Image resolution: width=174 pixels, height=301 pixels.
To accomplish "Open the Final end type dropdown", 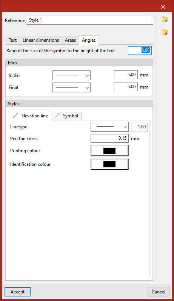I will [x=71, y=87].
